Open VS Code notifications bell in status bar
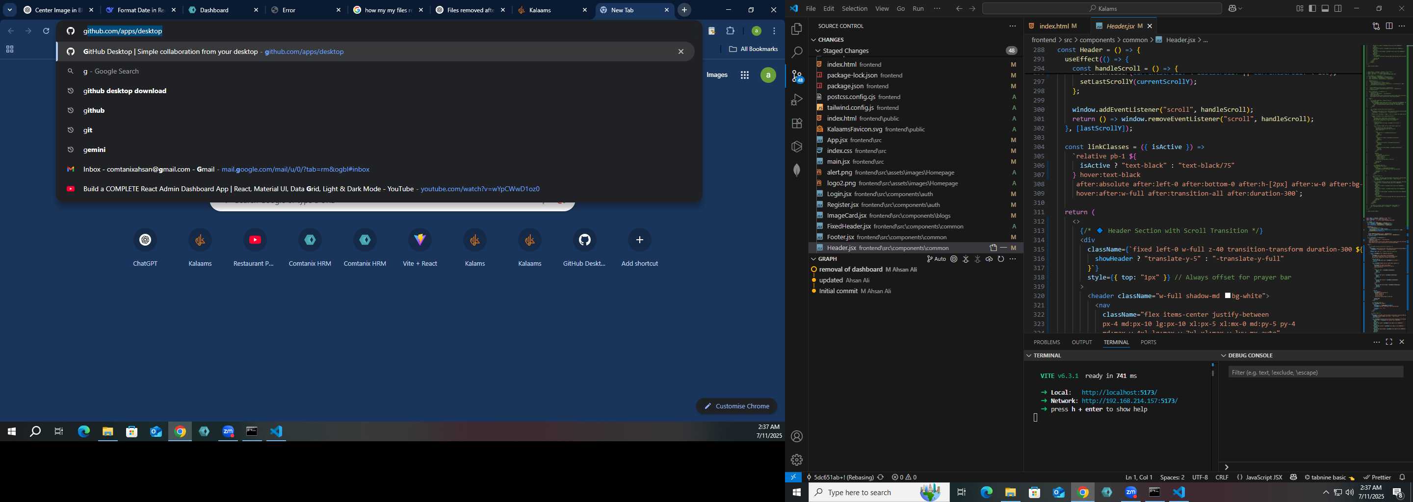Screen dimensions: 1413x502 [x=1403, y=477]
